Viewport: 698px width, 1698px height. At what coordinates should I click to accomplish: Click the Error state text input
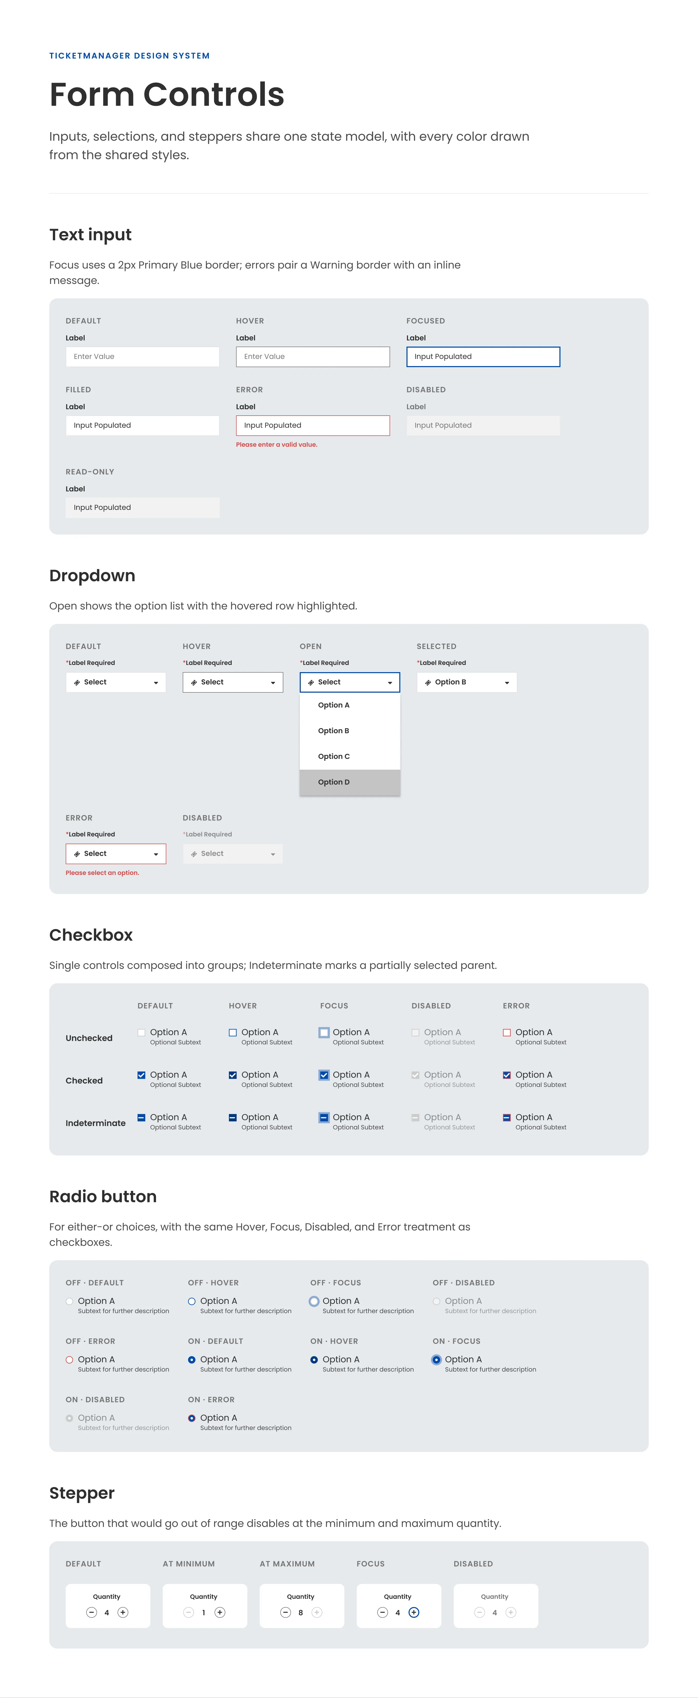[x=313, y=426]
